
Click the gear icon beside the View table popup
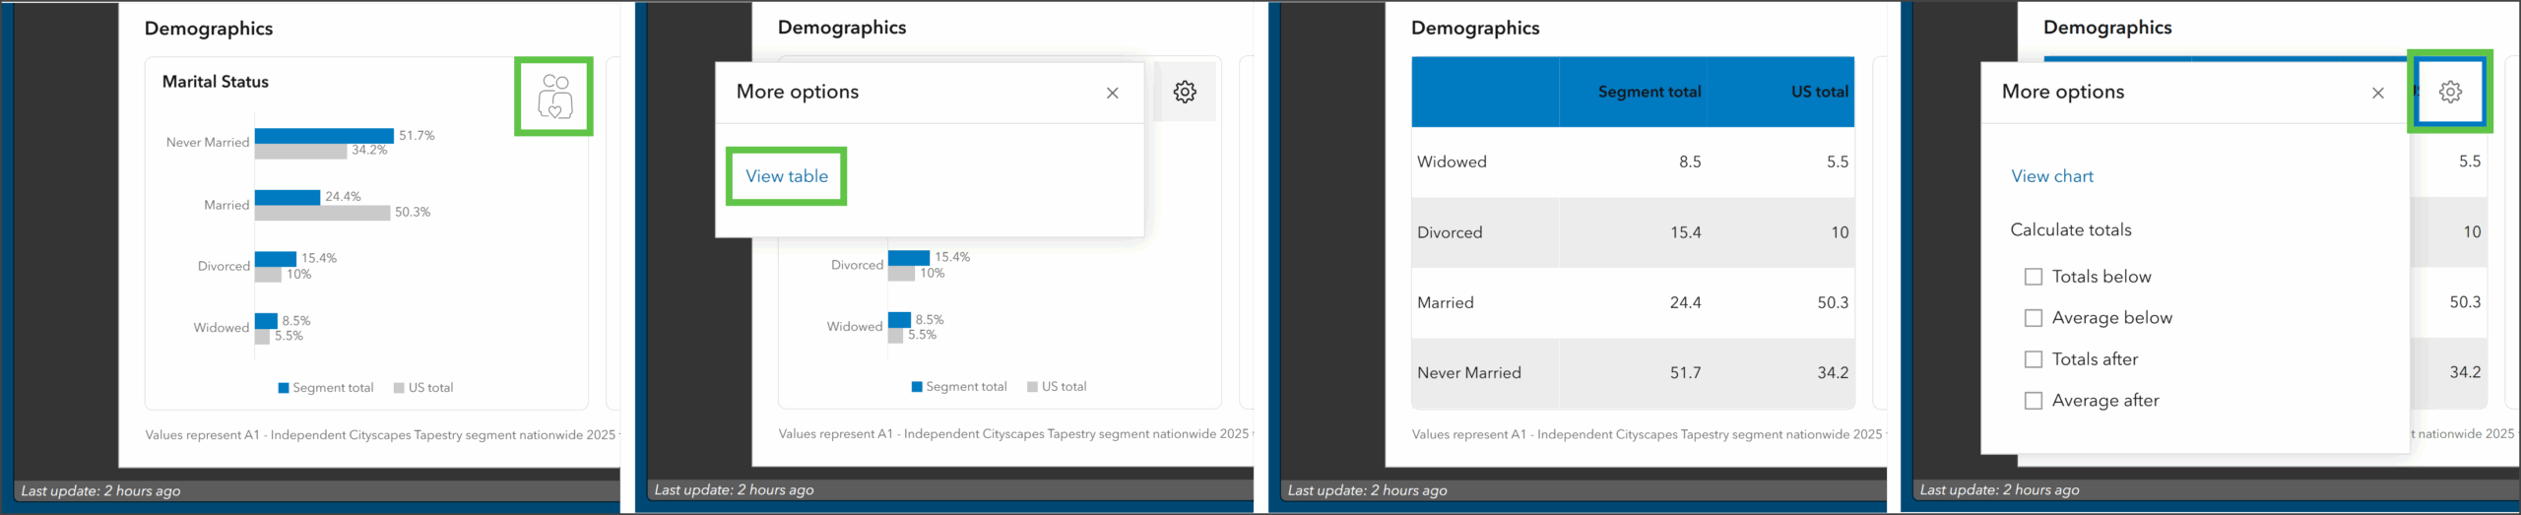coord(1185,92)
